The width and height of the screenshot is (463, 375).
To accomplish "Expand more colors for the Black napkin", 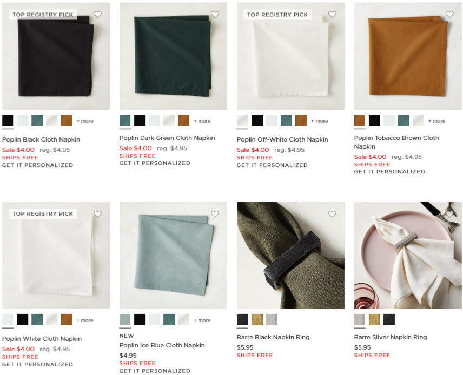I will (84, 121).
